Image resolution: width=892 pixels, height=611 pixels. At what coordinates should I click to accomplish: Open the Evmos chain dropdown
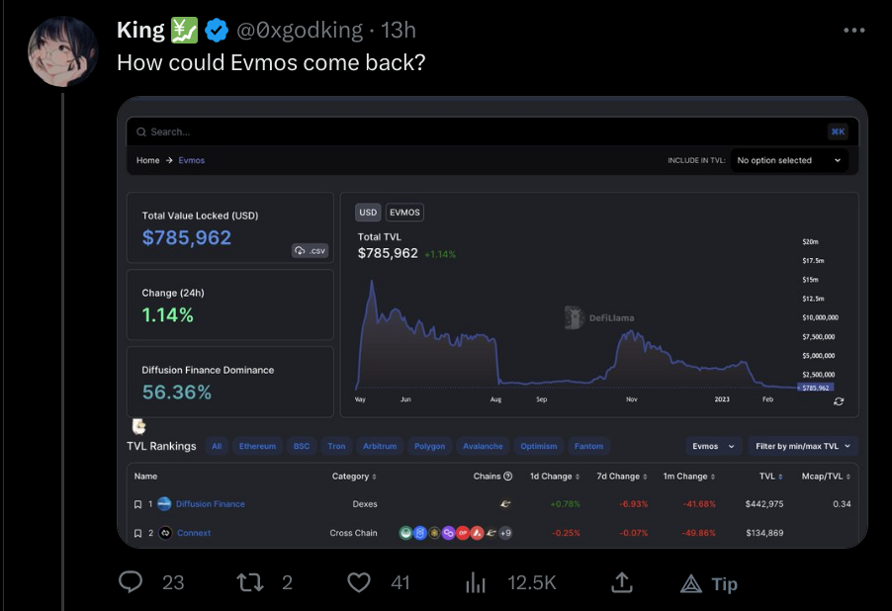coord(713,446)
